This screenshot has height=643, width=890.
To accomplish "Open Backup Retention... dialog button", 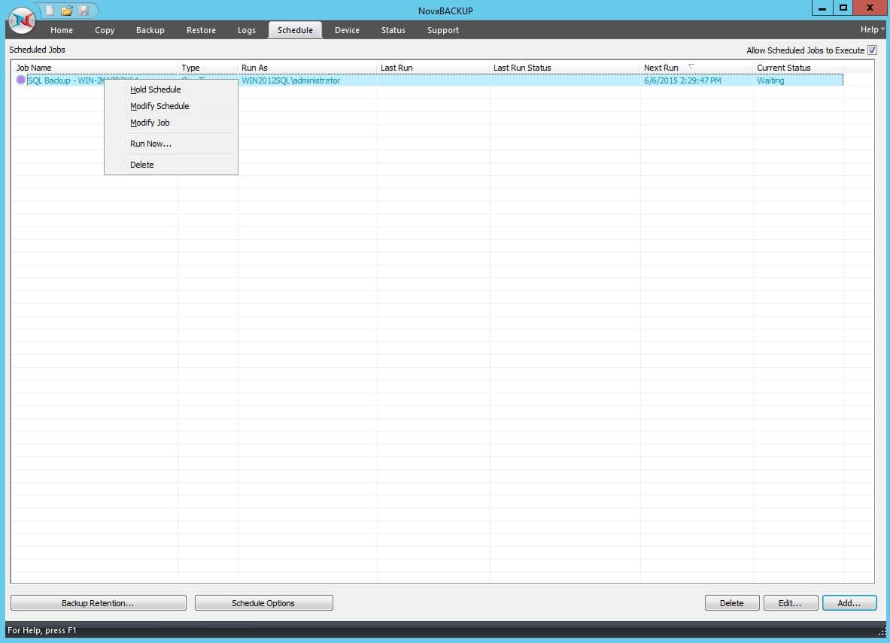I will [x=99, y=602].
